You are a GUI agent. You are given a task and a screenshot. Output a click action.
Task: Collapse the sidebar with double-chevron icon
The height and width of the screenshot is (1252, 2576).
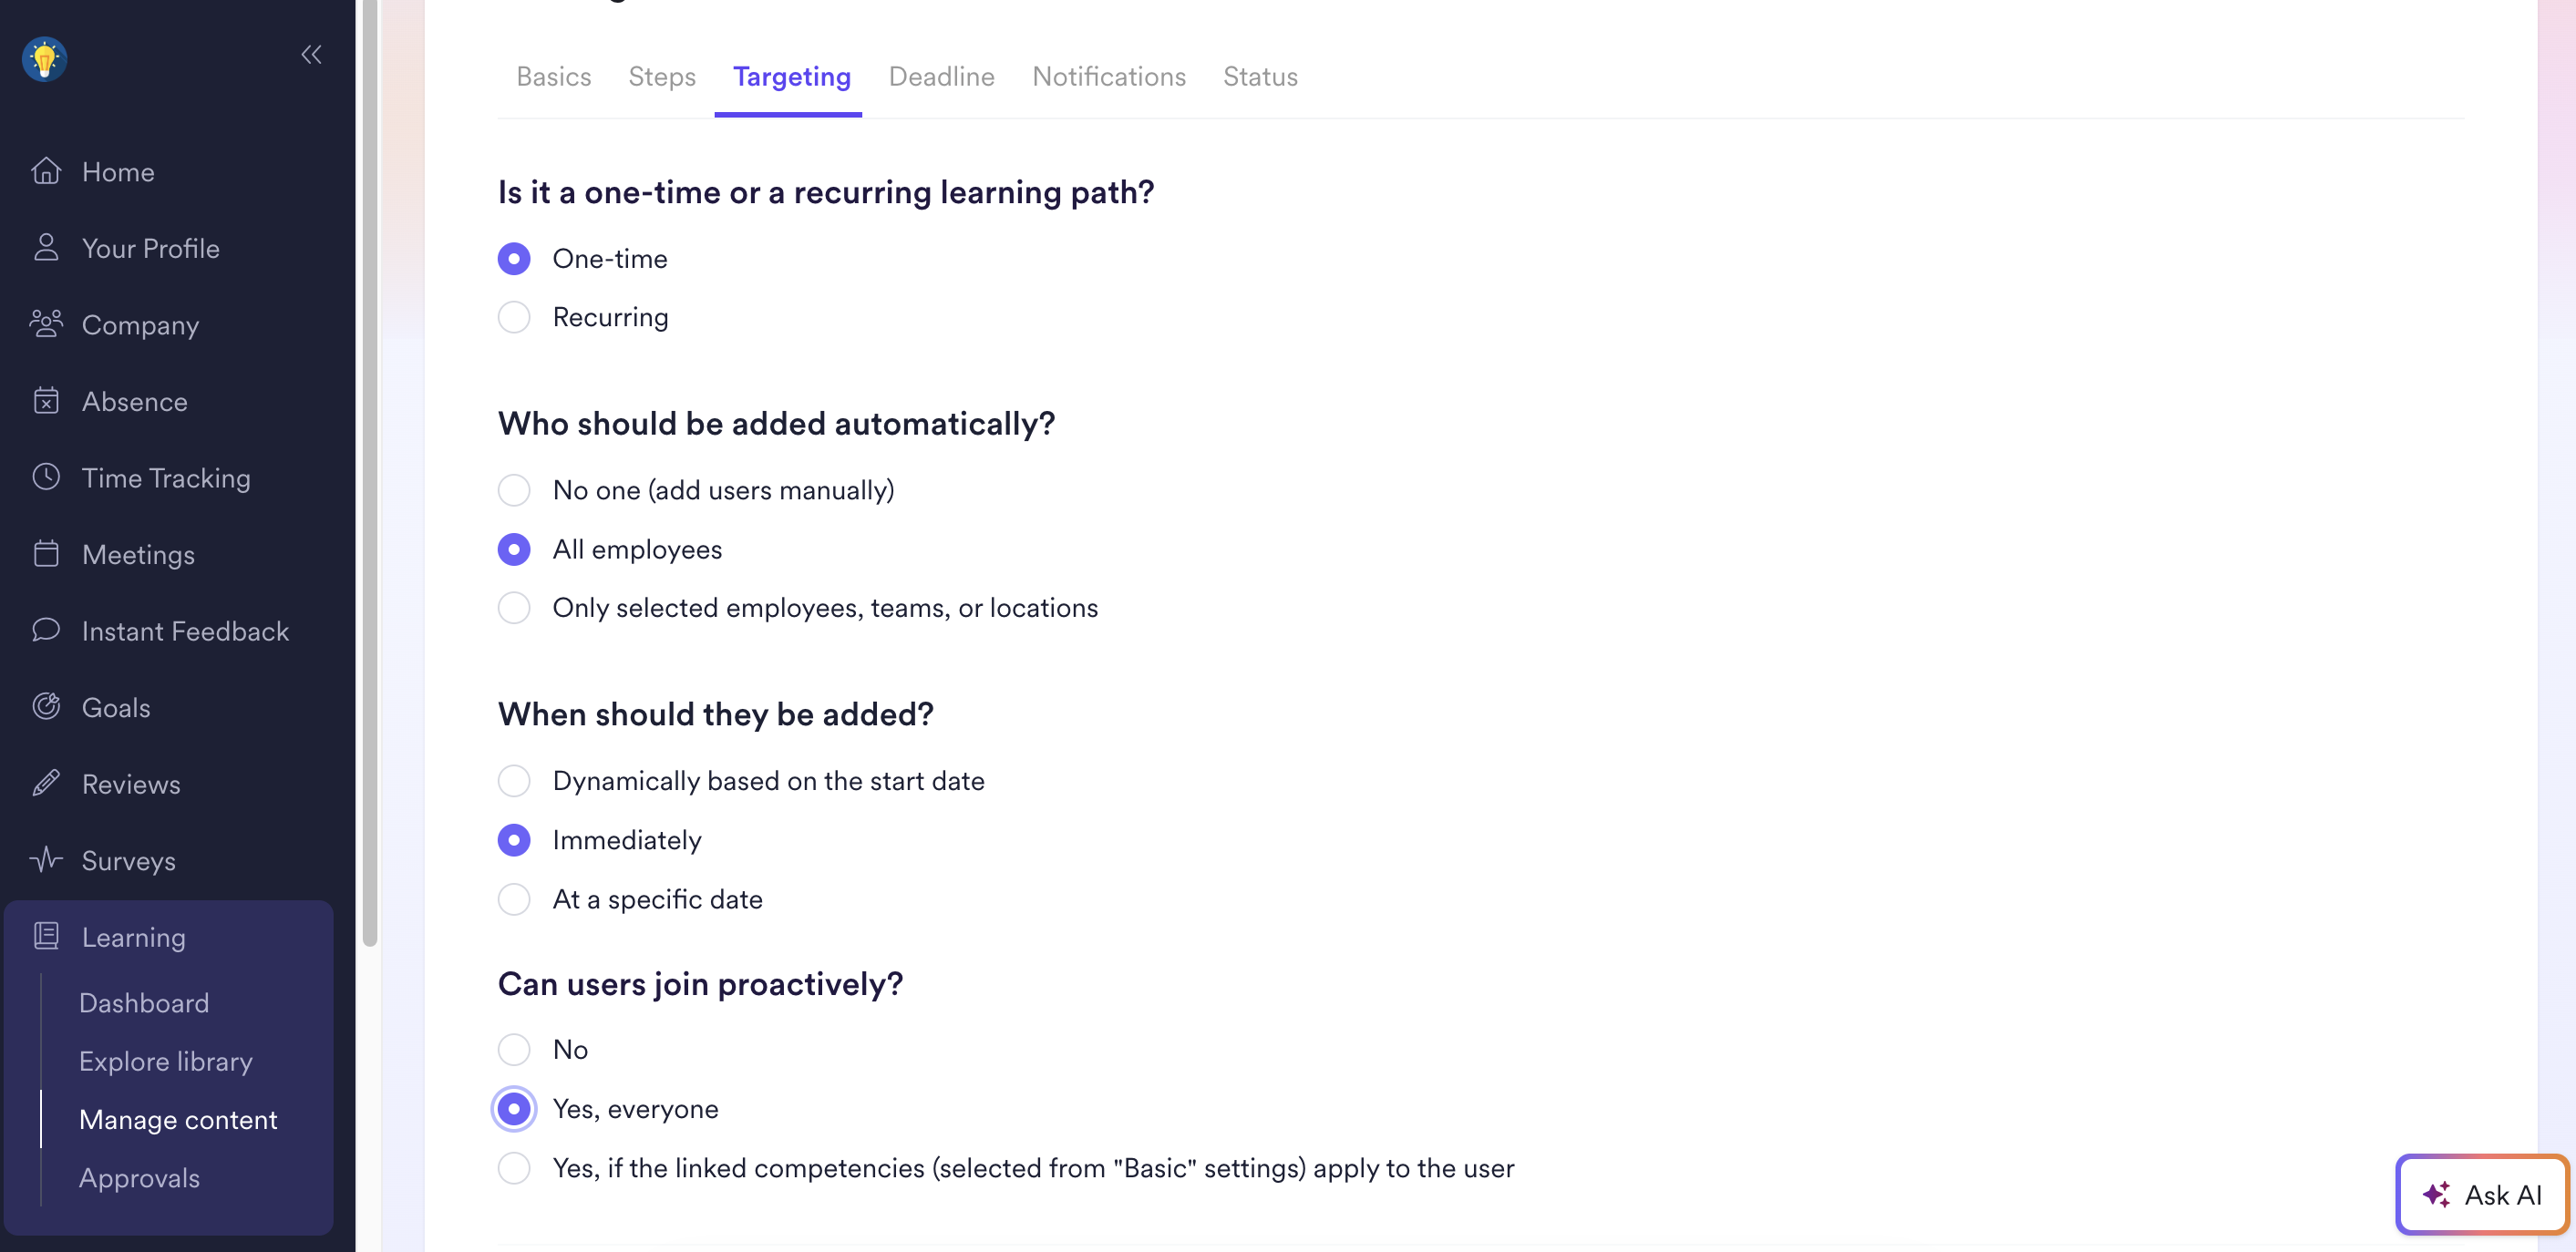pos(311,55)
